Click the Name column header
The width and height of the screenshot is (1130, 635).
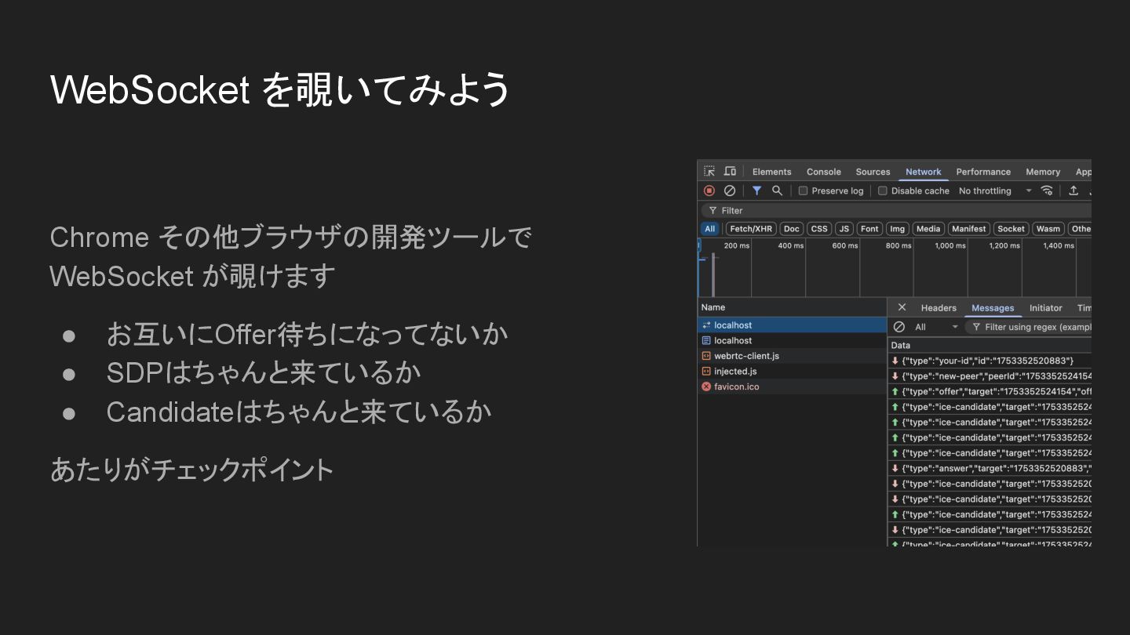click(x=792, y=307)
